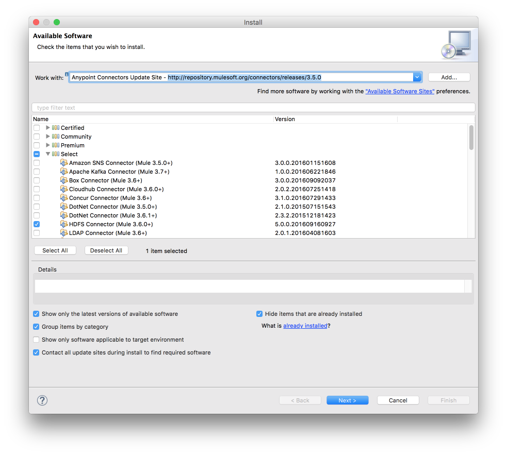Check the Cloudhub Connector checkbox
The image size is (507, 455).
point(37,189)
